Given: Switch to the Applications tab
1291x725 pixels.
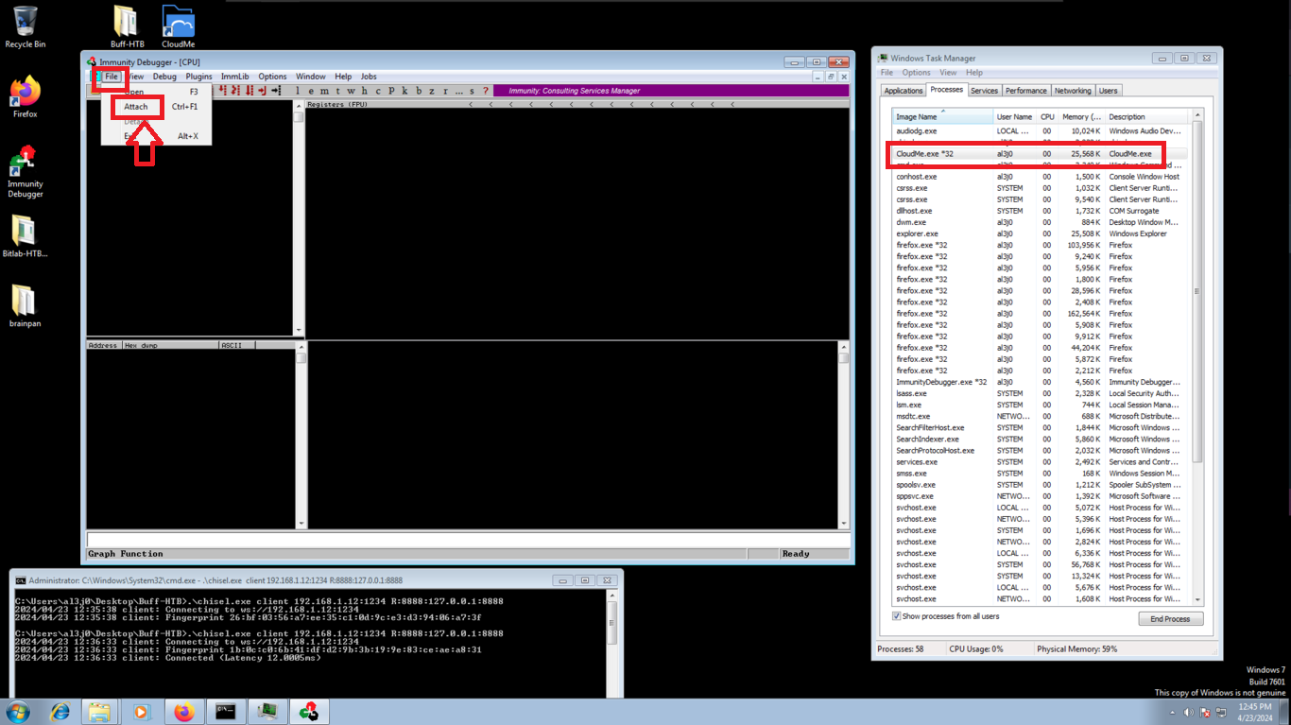Looking at the screenshot, I should 903,91.
